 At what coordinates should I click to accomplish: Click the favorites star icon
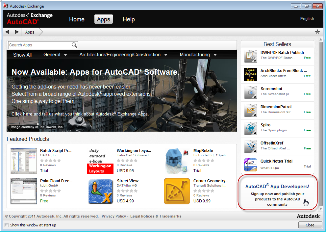pyautogui.click(x=317, y=32)
